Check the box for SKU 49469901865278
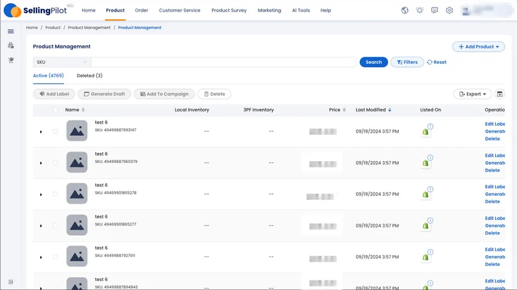The width and height of the screenshot is (517, 290). 55,194
